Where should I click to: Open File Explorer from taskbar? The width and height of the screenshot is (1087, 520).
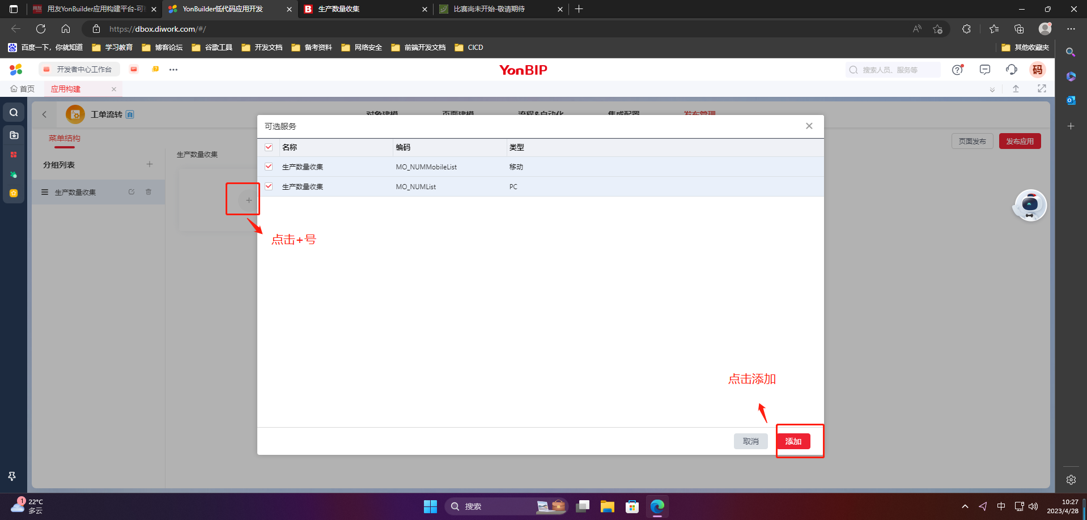click(x=607, y=506)
